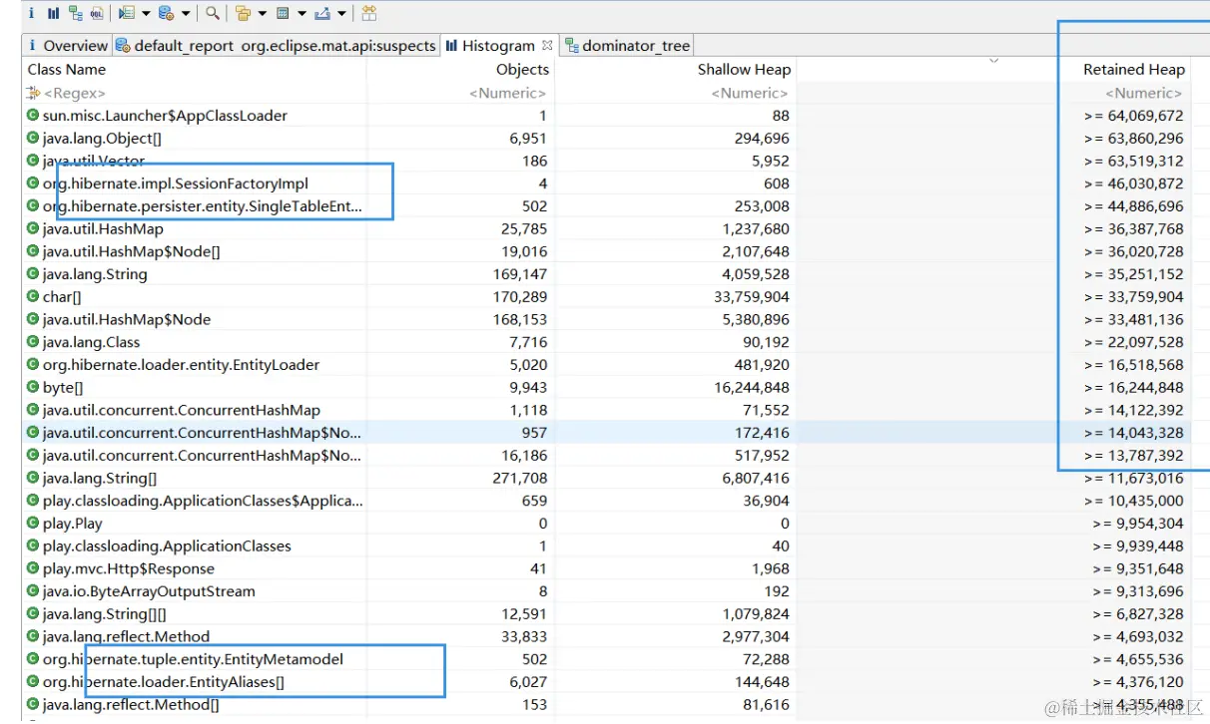Click class icon of EntityMetamodel row
The image size is (1210, 724).
point(33,659)
